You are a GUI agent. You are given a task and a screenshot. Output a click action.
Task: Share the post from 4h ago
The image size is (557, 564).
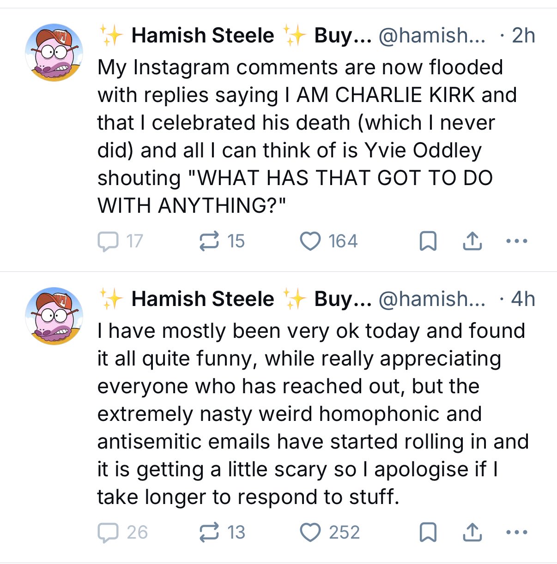tap(472, 533)
